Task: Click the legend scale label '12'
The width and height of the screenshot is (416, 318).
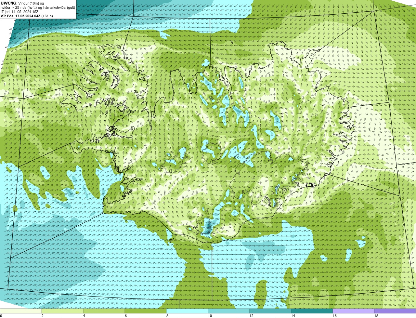Action: 252,316
